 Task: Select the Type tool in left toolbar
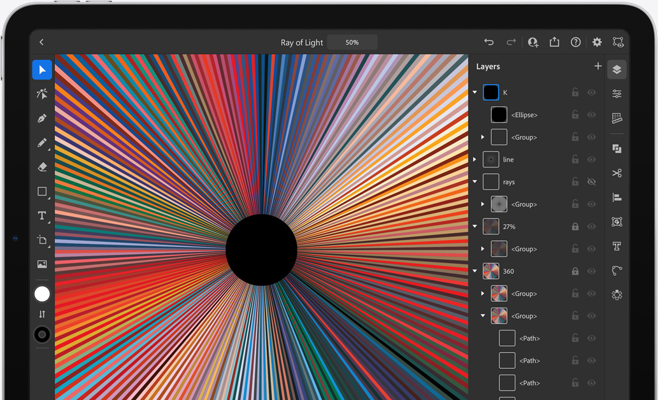42,216
